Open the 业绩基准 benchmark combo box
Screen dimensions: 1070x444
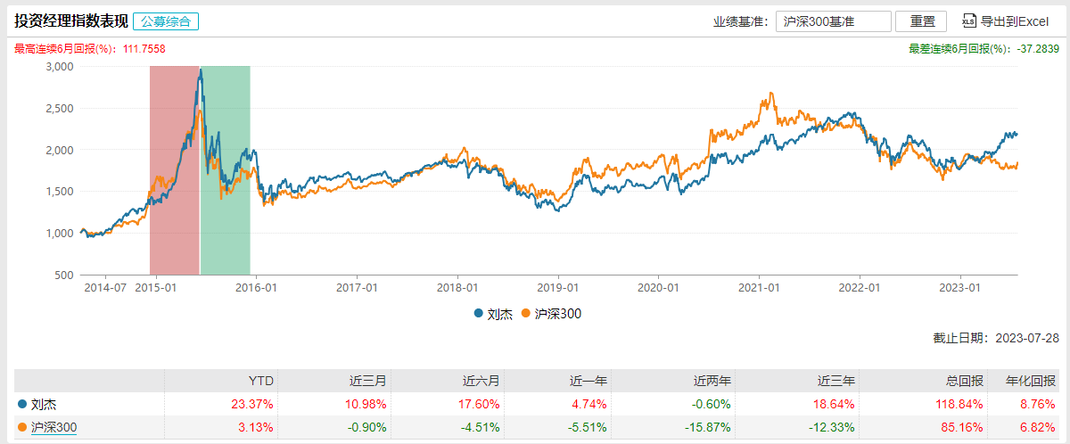(x=833, y=21)
